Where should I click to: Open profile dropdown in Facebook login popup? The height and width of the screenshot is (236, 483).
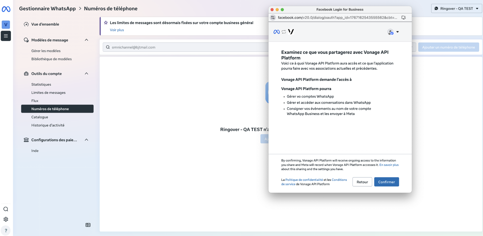[x=393, y=32]
